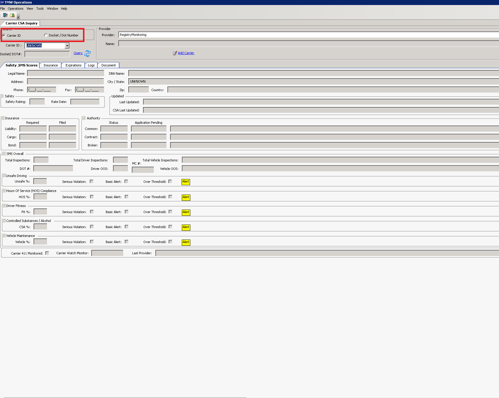
Task: Click the Docket/ DOT# input field
Action: pyautogui.click(x=47, y=54)
